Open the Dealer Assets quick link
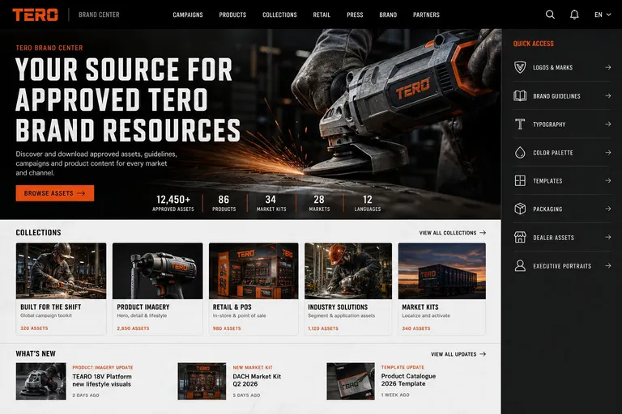Image resolution: width=622 pixels, height=414 pixels. click(x=562, y=237)
